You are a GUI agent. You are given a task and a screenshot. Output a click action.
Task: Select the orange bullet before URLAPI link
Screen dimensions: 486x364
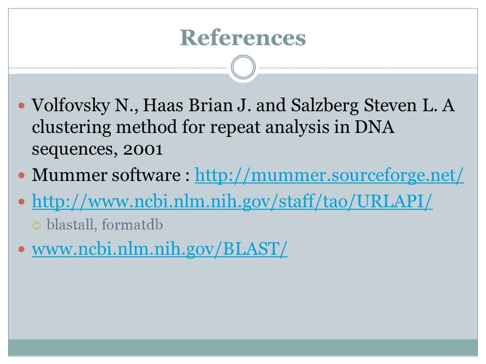pos(21,202)
